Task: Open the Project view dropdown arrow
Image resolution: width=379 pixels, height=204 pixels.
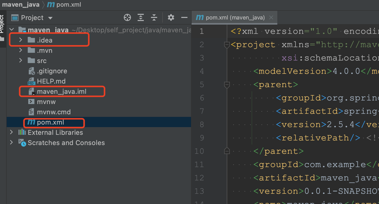Action: 50,18
